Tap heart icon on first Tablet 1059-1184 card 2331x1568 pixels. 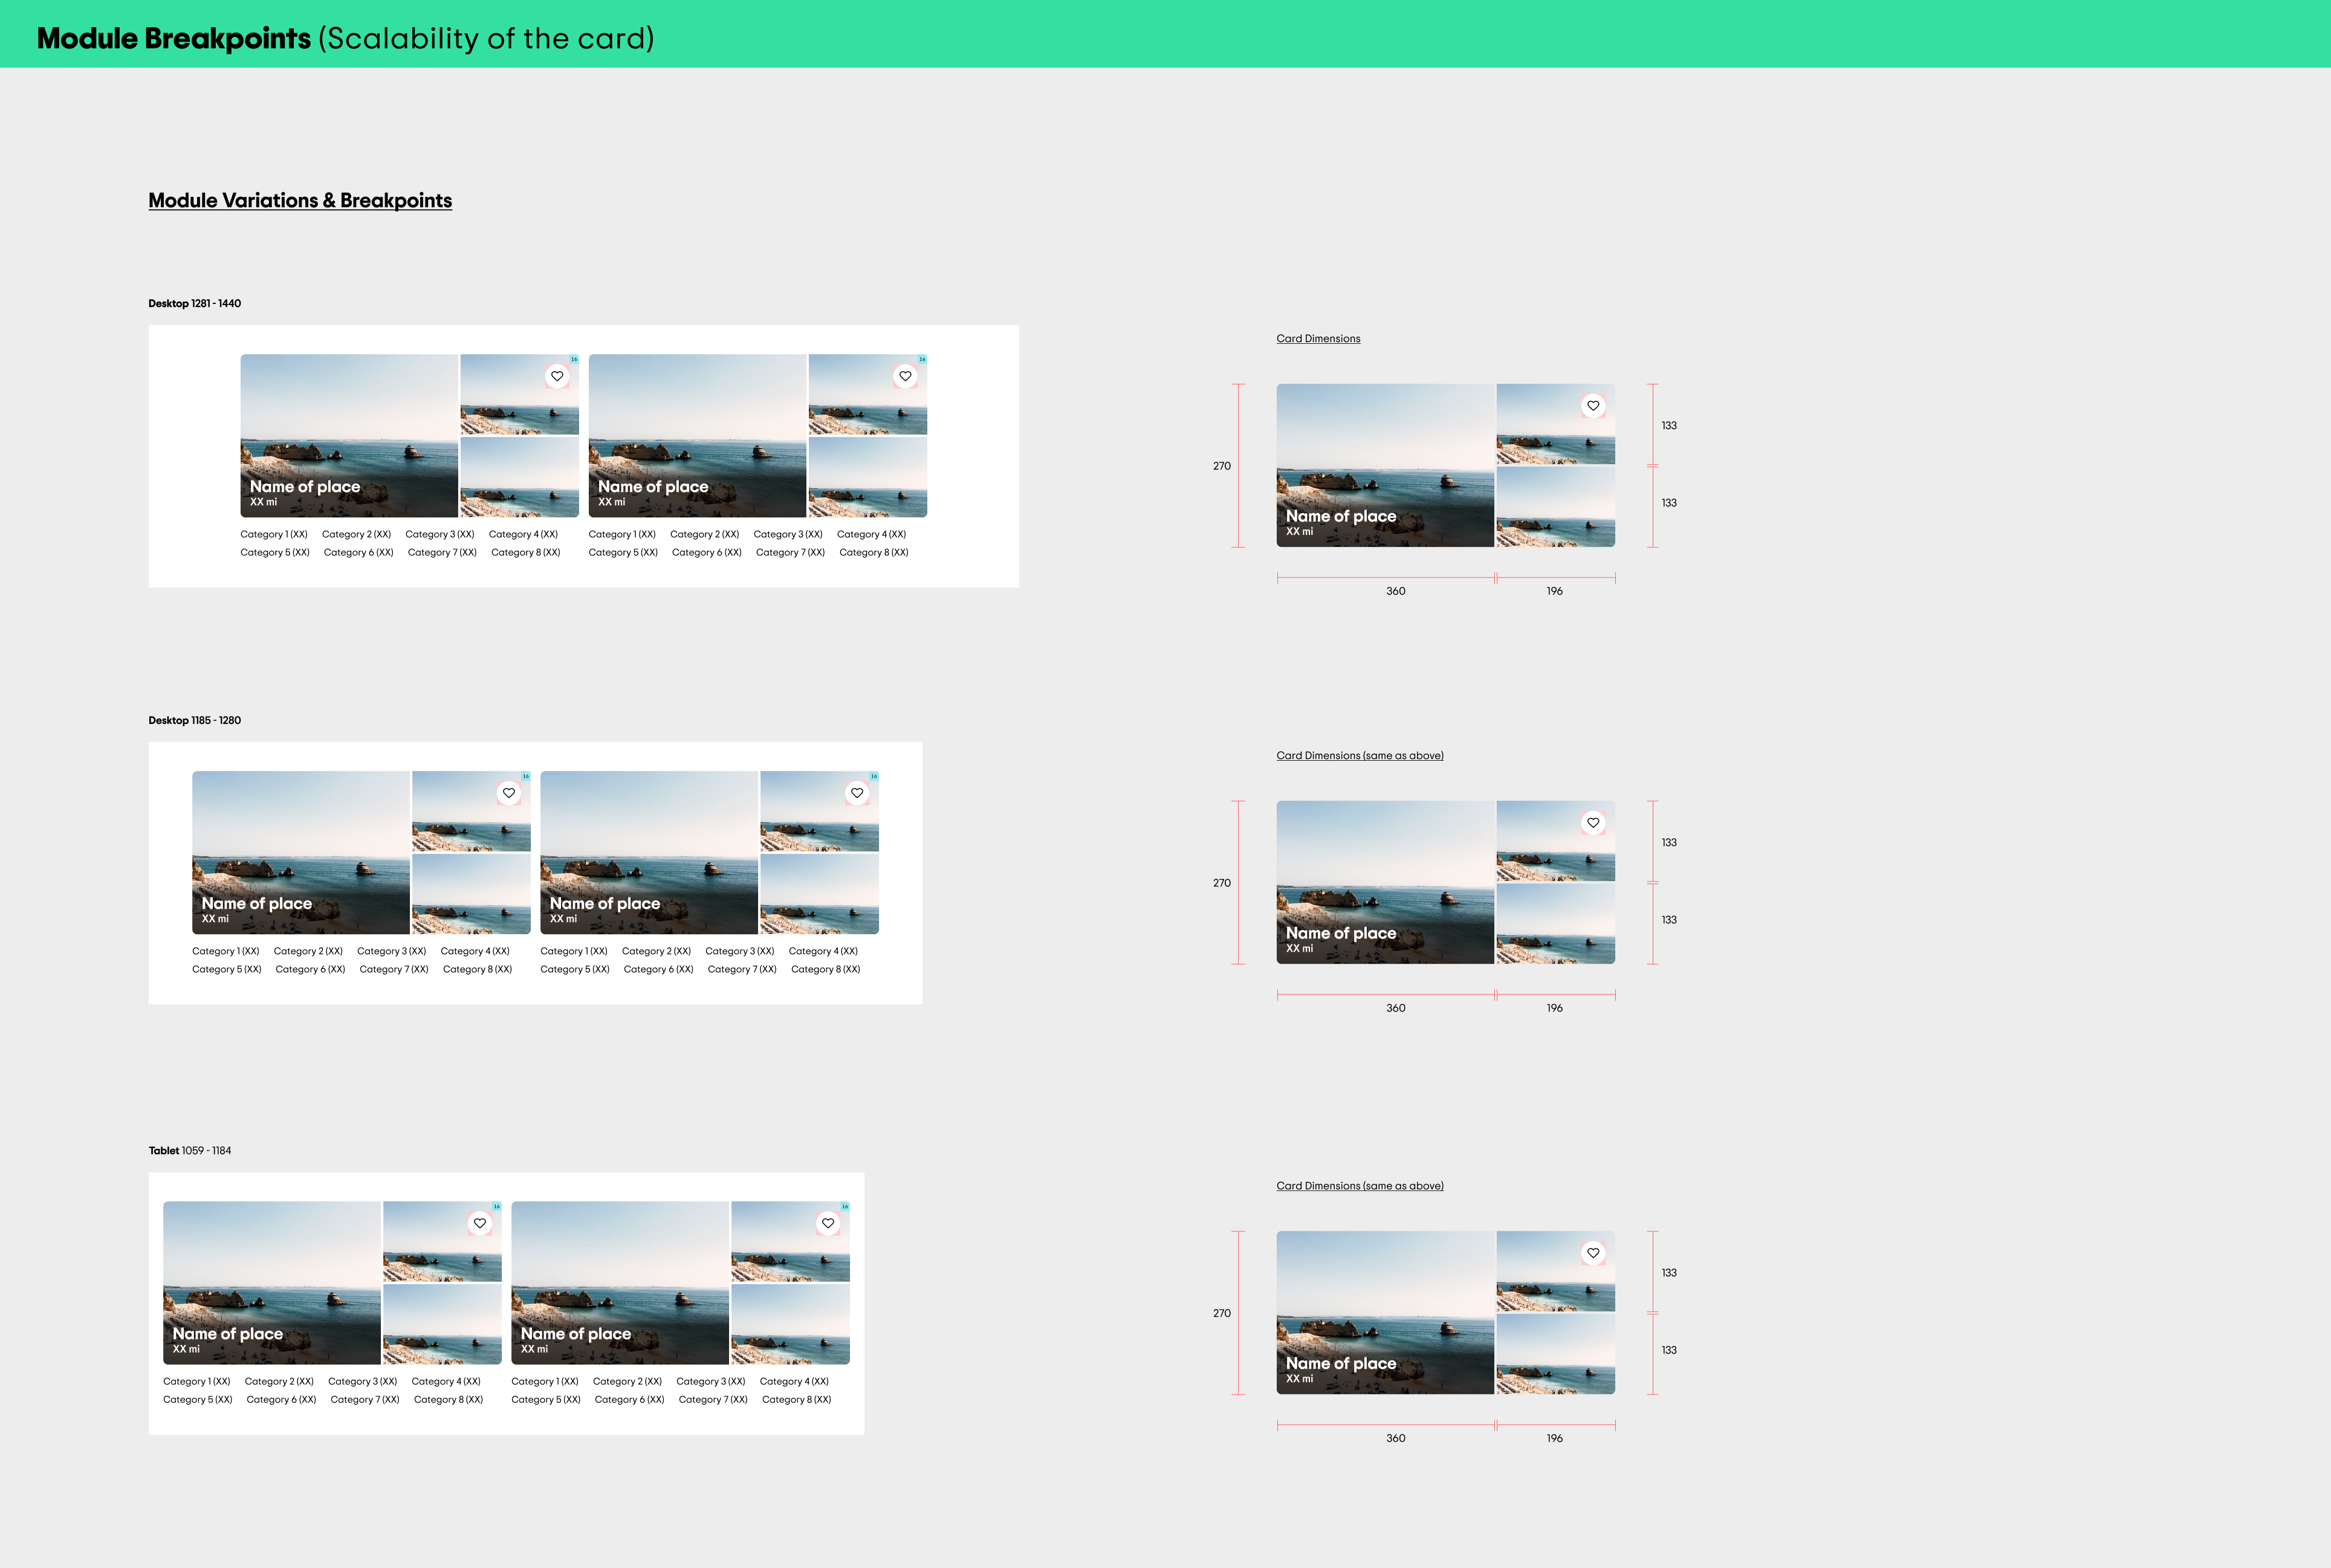(480, 1223)
